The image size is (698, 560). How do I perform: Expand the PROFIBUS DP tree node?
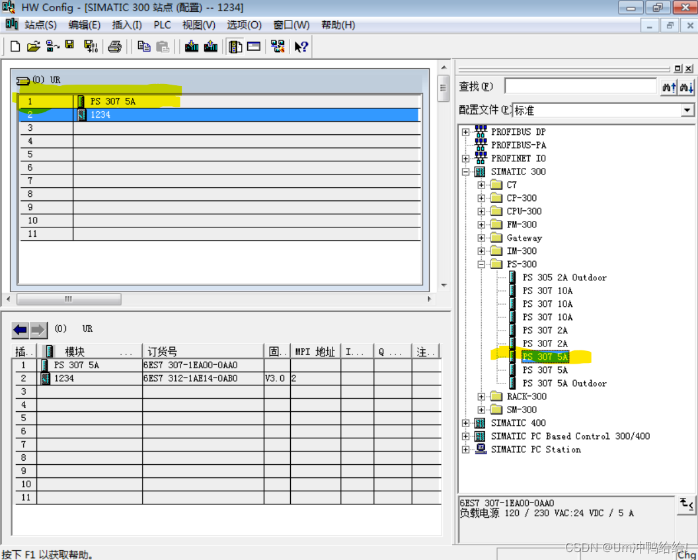(465, 132)
